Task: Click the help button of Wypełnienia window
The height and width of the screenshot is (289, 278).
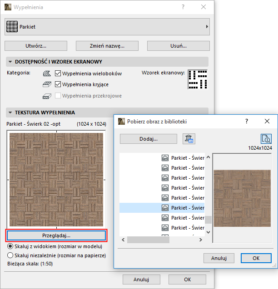Action: click(183, 7)
